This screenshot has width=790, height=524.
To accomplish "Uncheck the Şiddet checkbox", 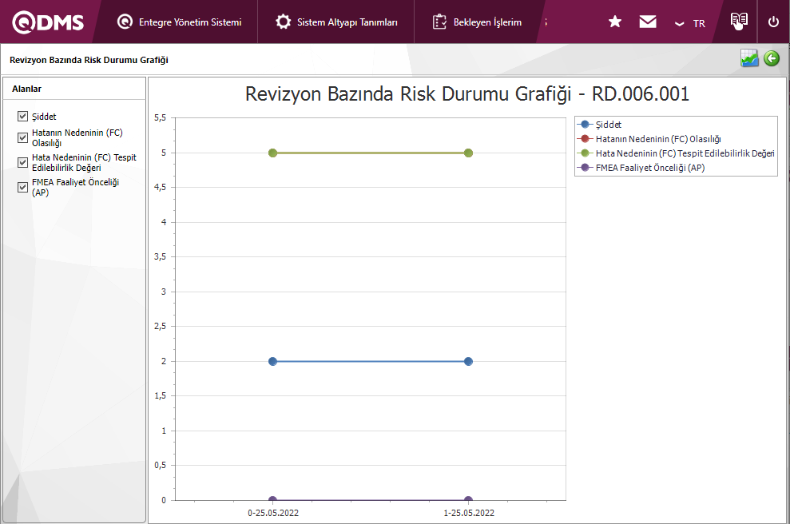I will pyautogui.click(x=22, y=117).
